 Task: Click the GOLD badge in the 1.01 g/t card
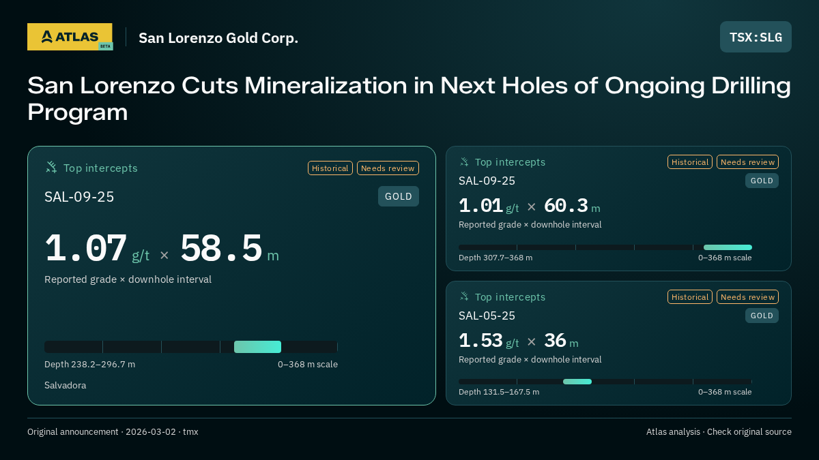pos(762,181)
